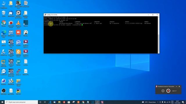
Task: Pause recording in FlashBack Express Recorder
Action: [x=163, y=91]
